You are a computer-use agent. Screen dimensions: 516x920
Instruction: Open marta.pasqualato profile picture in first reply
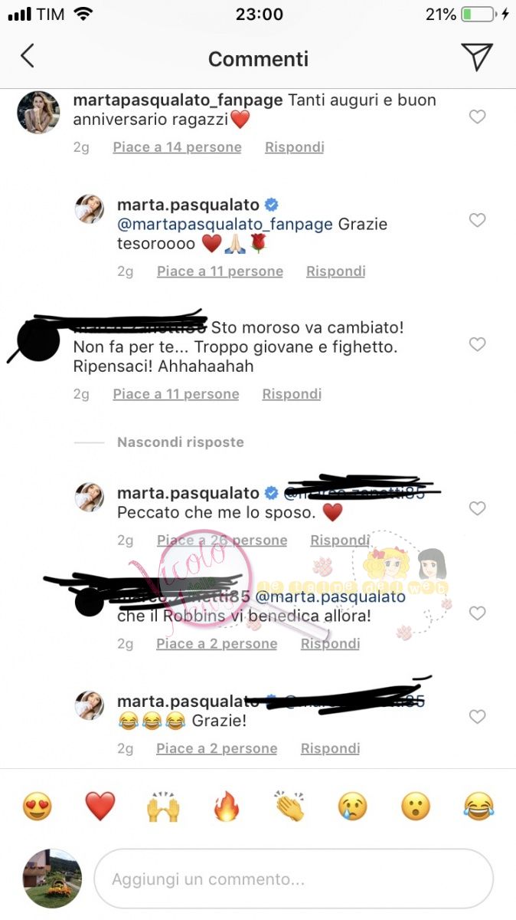(89, 209)
